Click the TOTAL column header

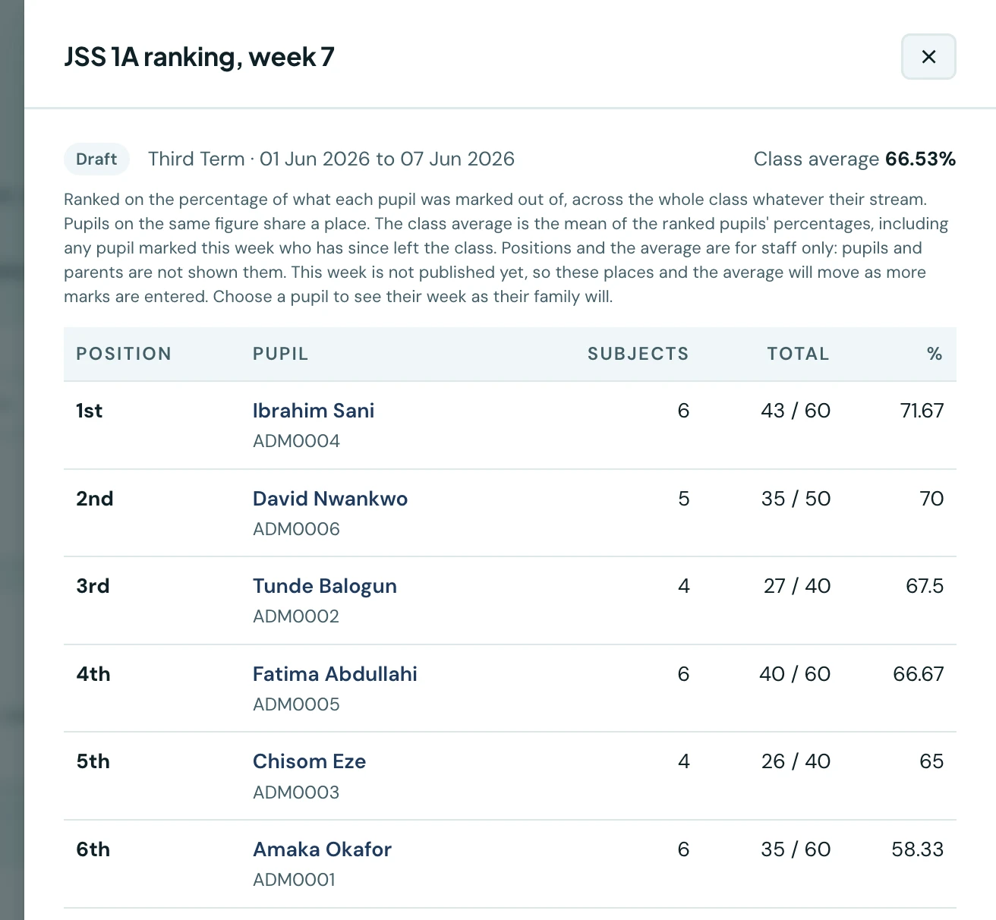(x=798, y=354)
